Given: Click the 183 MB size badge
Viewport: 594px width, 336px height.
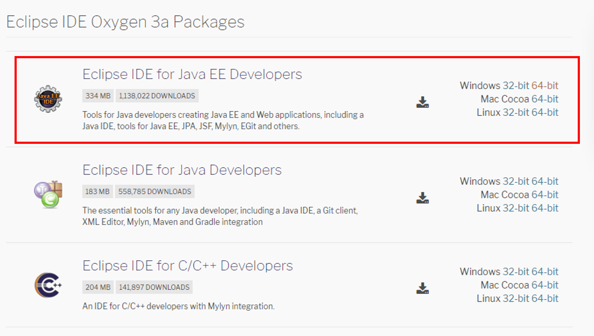Looking at the screenshot, I should (x=98, y=191).
